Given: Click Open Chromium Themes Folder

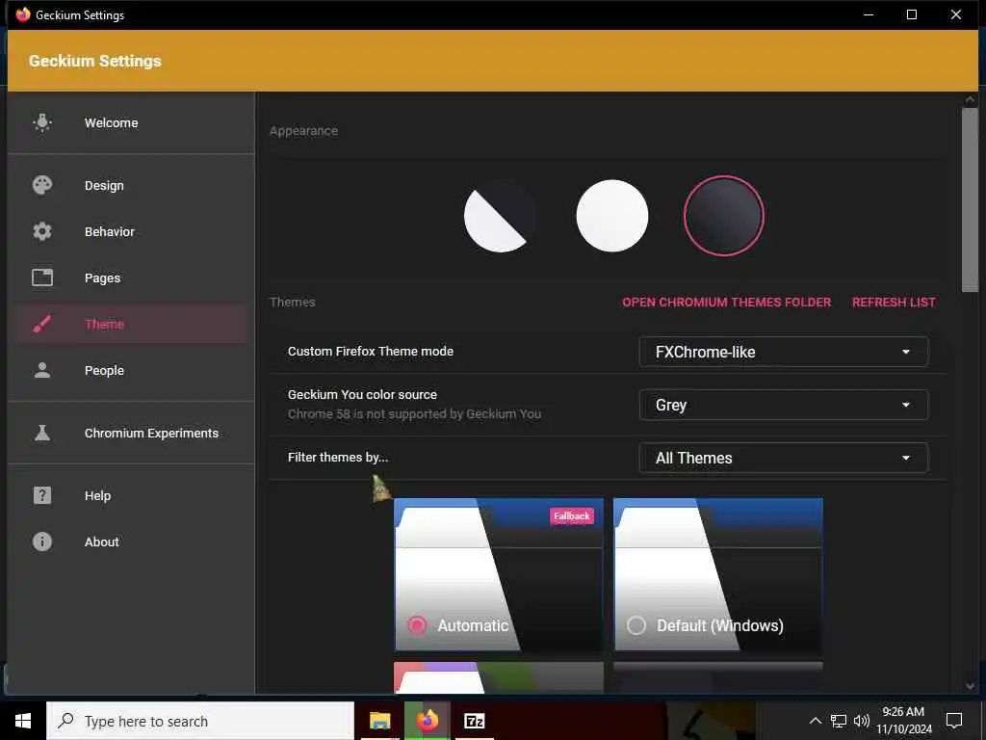Looking at the screenshot, I should (726, 302).
